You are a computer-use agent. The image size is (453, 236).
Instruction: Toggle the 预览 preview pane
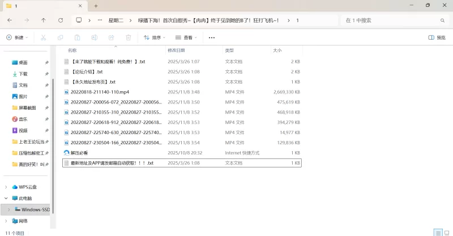pyautogui.click(x=437, y=38)
